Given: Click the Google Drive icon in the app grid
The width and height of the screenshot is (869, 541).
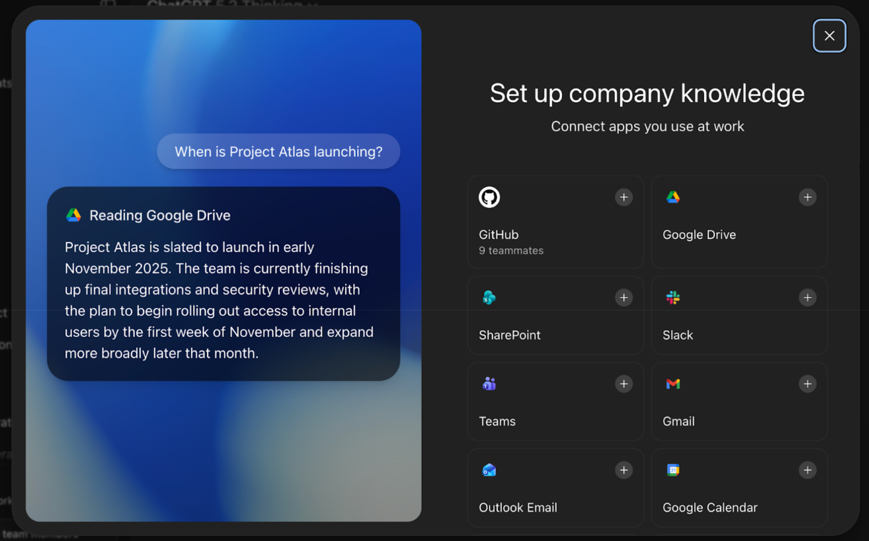Looking at the screenshot, I should click(673, 197).
